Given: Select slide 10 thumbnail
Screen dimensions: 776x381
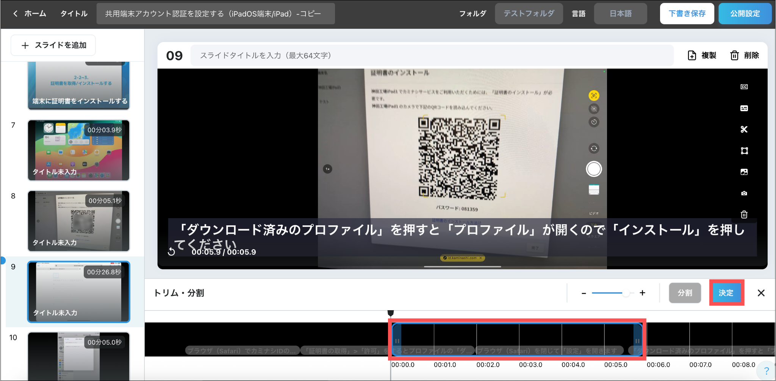Looking at the screenshot, I should click(79, 356).
